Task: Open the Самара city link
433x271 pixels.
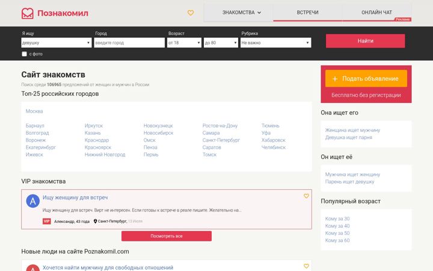Action: pos(211,132)
